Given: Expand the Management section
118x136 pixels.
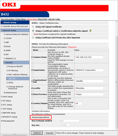Looking at the screenshot, I should pos(2,121).
